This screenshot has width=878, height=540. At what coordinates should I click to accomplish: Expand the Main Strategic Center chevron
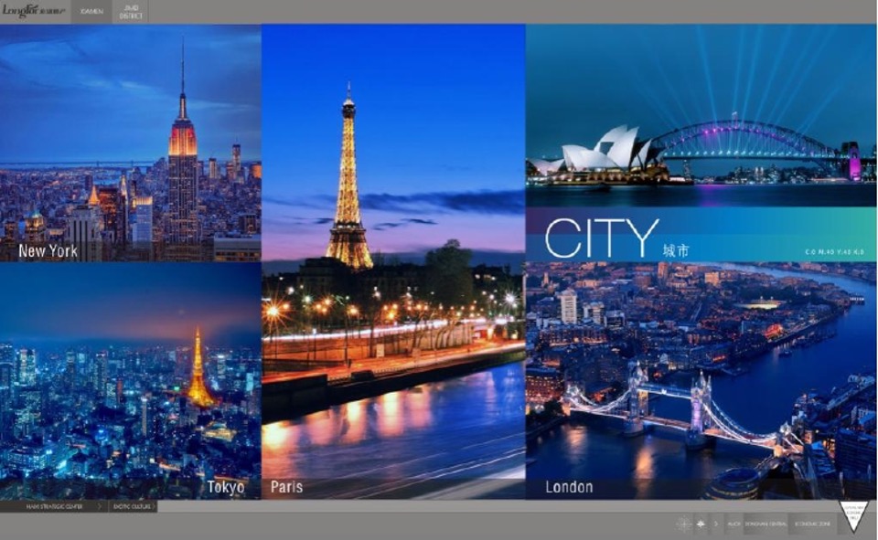coord(100,506)
